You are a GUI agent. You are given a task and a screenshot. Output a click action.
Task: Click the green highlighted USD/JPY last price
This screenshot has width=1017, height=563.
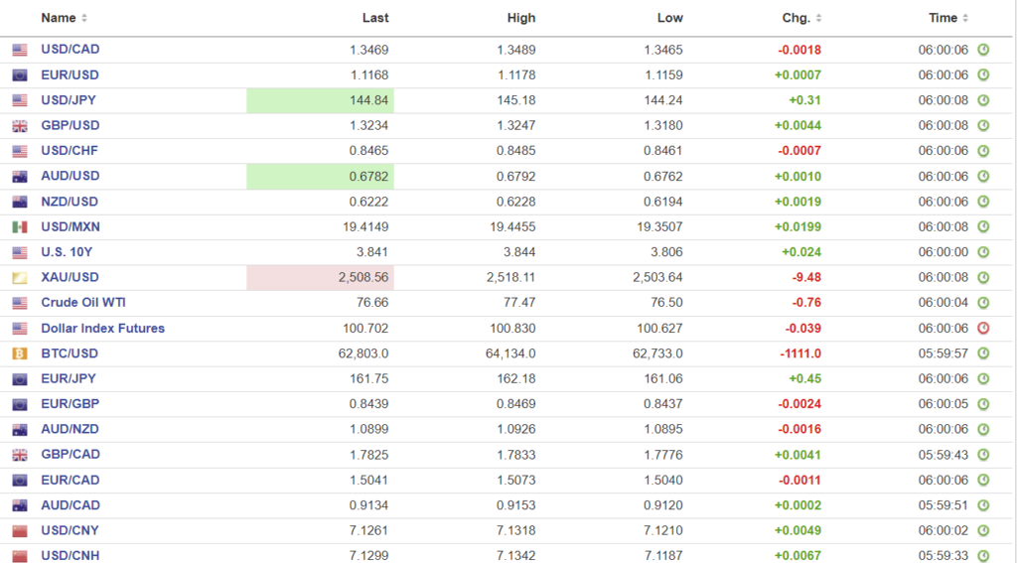click(x=320, y=100)
